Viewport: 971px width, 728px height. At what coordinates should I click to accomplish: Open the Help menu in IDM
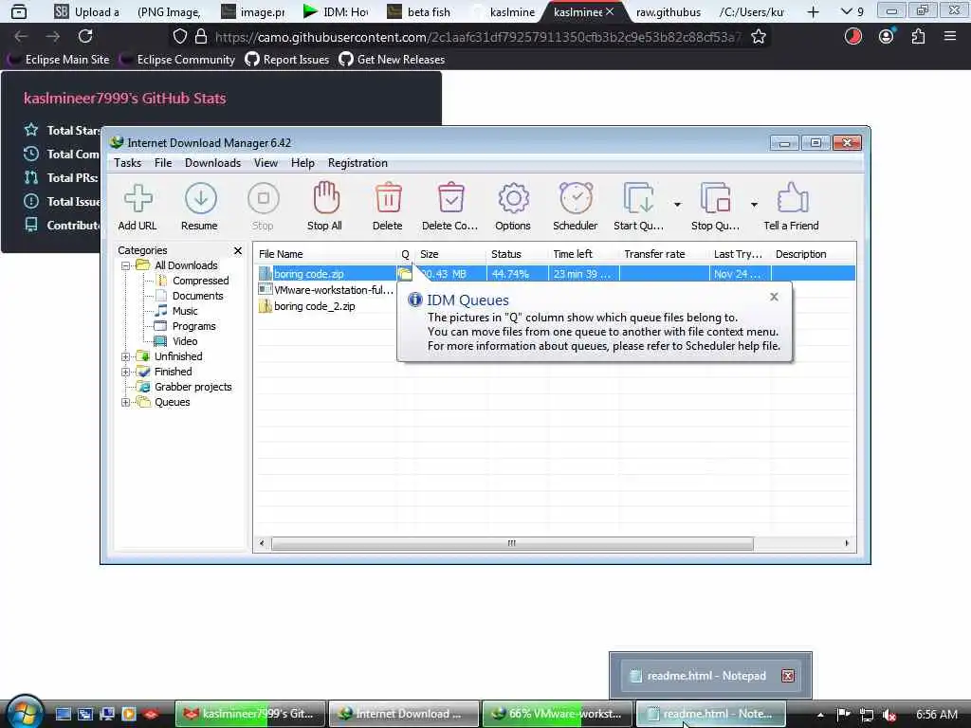tap(302, 163)
